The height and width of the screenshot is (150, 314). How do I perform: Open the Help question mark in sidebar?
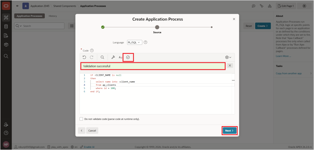6,133
